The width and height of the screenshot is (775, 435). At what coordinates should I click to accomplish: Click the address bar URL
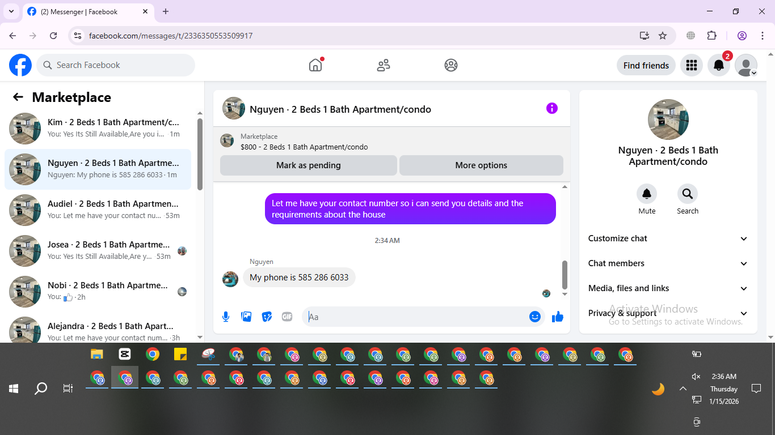[171, 36]
